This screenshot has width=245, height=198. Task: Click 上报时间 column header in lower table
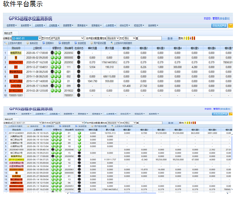point(38,130)
